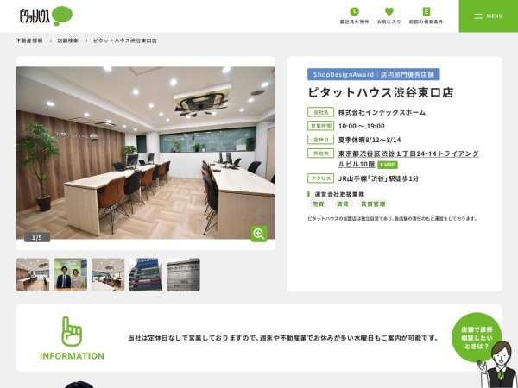Click 夏季休暇8/12～8/14 holiday text

370,140
